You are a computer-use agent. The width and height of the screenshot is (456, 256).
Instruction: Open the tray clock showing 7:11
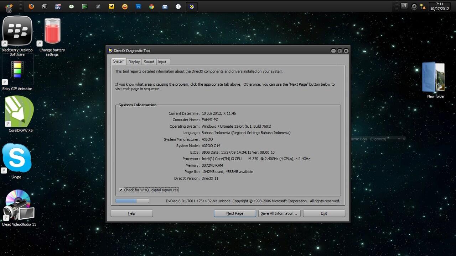point(439,6)
